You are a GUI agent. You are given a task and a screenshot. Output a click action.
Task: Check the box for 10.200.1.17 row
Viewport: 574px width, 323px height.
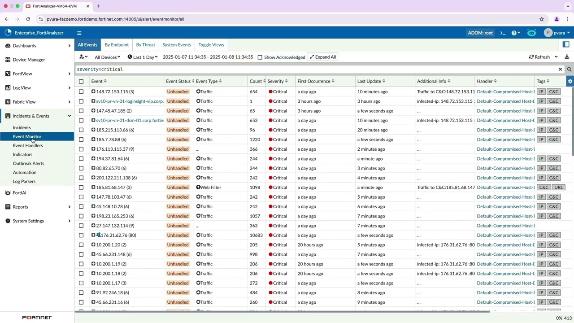pos(81,283)
